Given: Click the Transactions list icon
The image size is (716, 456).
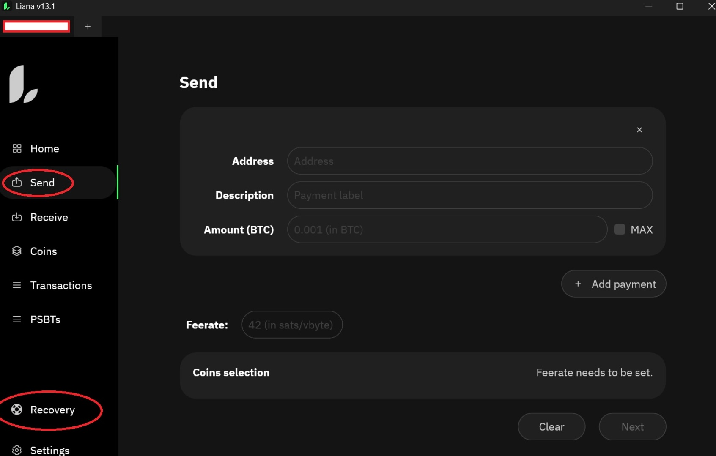Looking at the screenshot, I should (x=17, y=285).
